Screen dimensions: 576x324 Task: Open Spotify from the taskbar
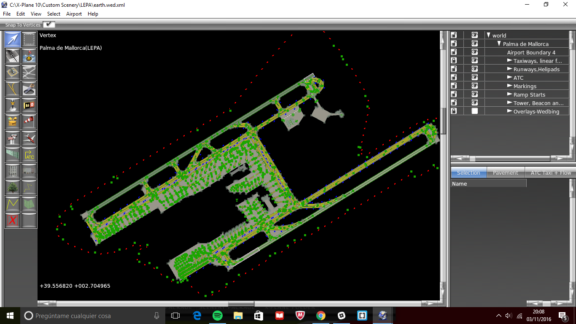pos(218,316)
